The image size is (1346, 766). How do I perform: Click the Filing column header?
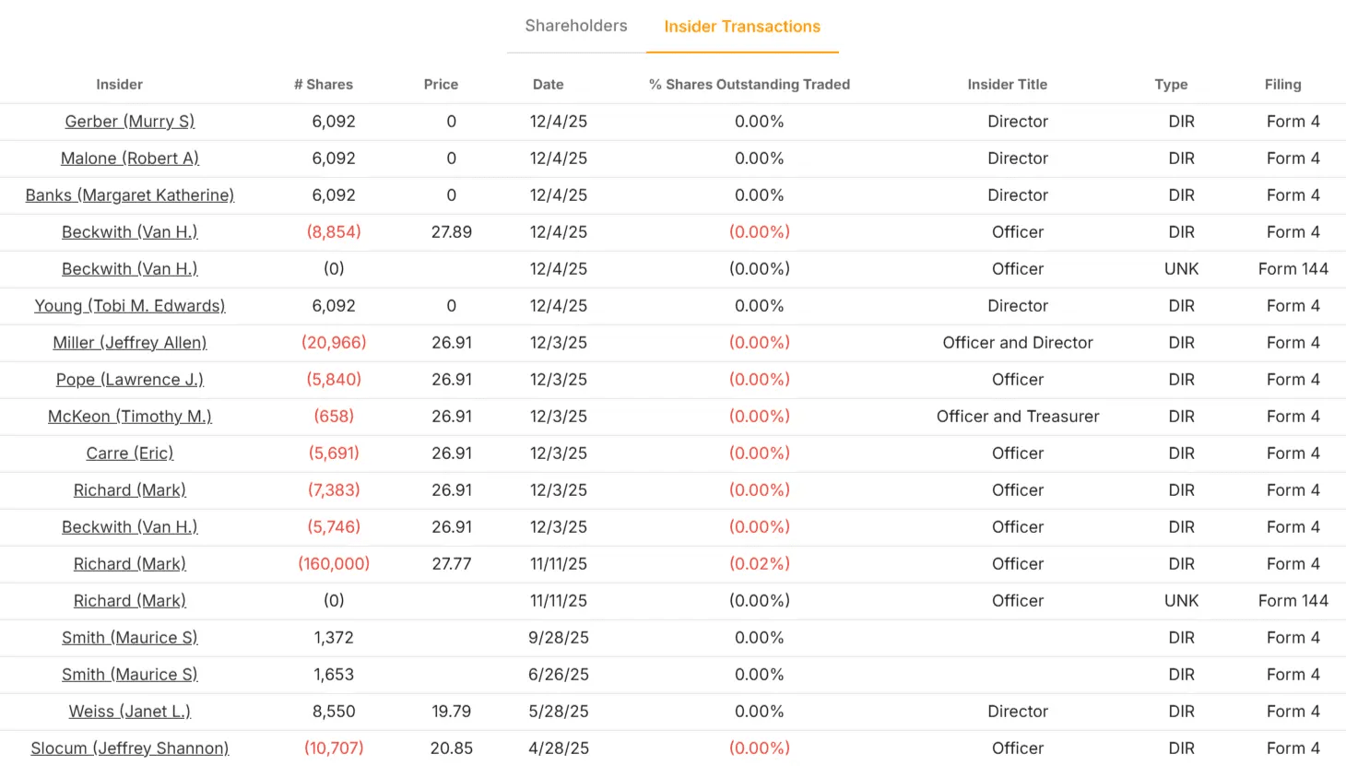tap(1282, 85)
